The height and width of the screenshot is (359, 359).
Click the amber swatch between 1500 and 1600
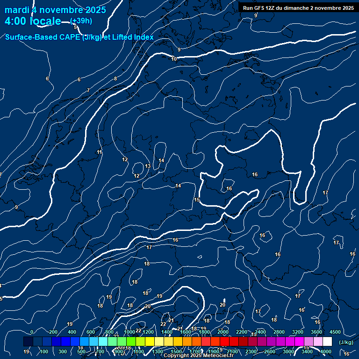(178, 341)
